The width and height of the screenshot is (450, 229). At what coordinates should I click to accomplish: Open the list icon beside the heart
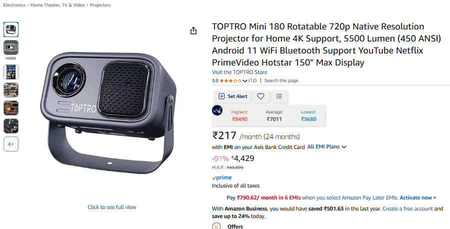[x=279, y=96]
